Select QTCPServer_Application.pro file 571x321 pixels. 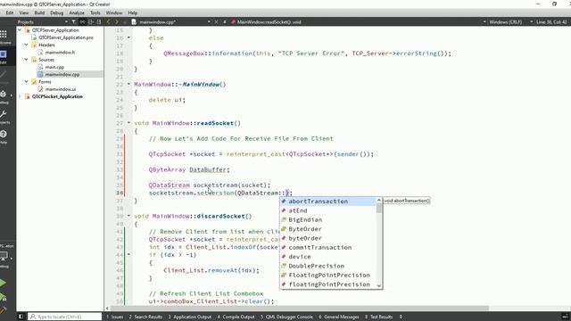[x=65, y=37]
